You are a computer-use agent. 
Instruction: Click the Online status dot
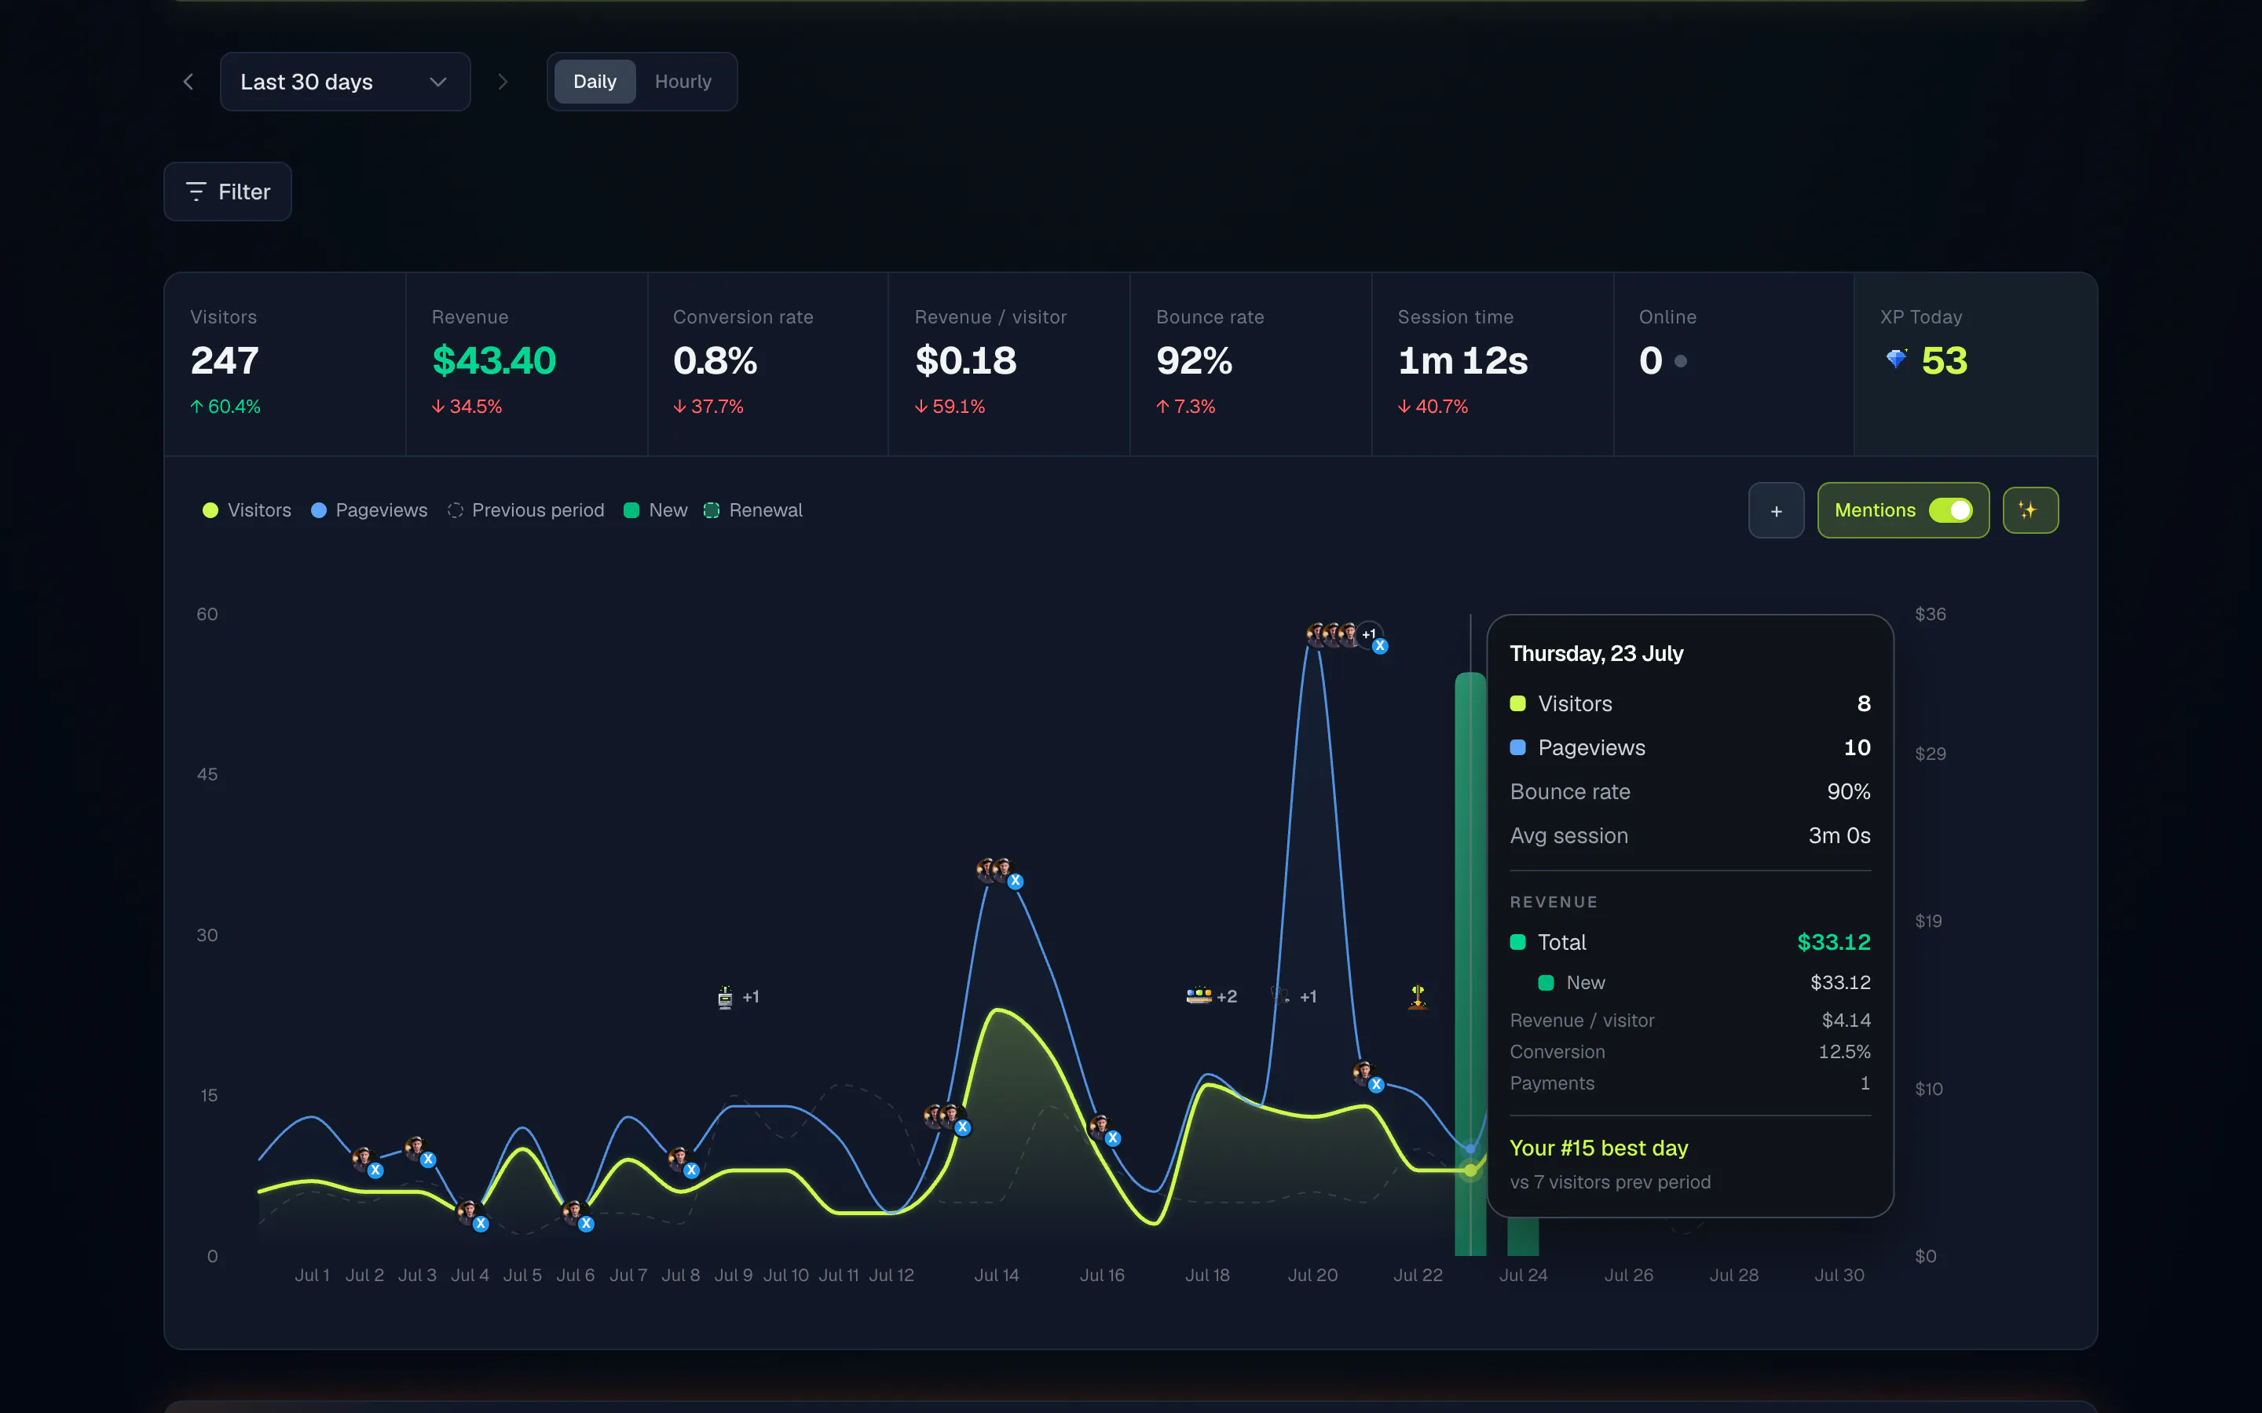tap(1681, 361)
